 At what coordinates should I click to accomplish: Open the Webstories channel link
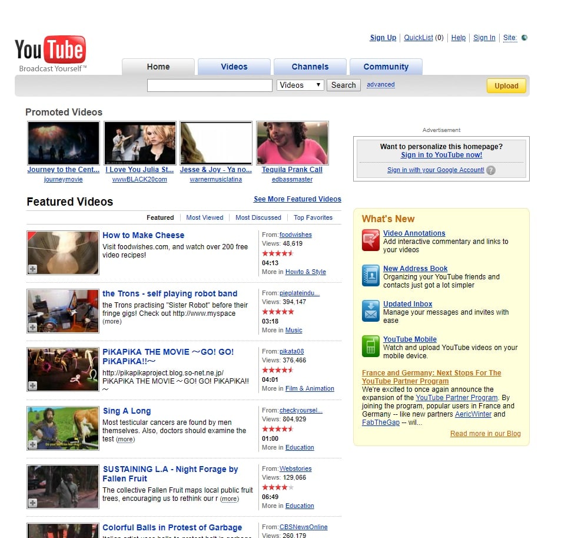tap(295, 468)
